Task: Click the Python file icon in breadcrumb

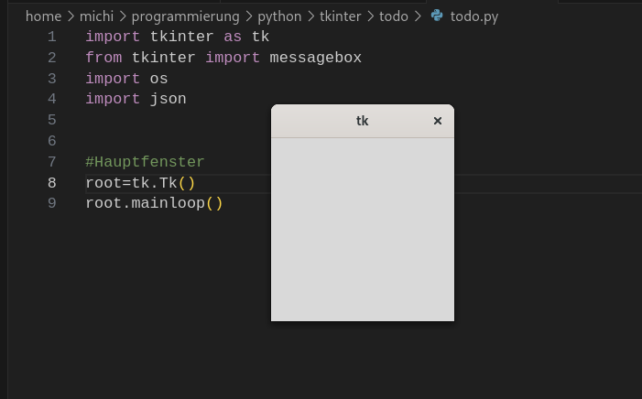Action: [437, 16]
